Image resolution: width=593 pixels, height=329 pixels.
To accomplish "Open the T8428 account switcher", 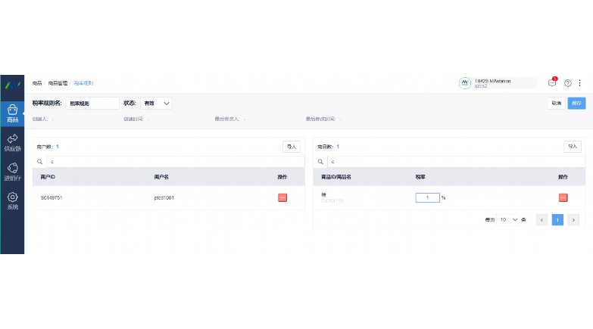I will tap(498, 83).
